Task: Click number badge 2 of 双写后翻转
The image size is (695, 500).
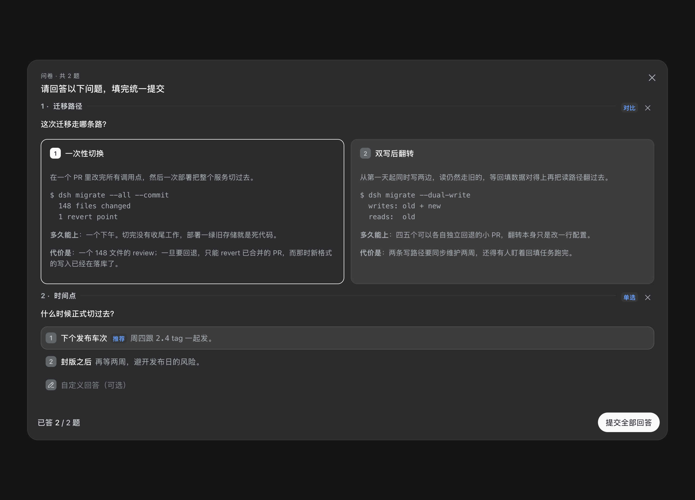Action: coord(365,153)
